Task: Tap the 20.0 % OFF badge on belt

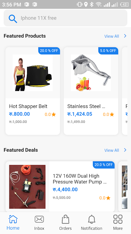Action: click(x=49, y=51)
